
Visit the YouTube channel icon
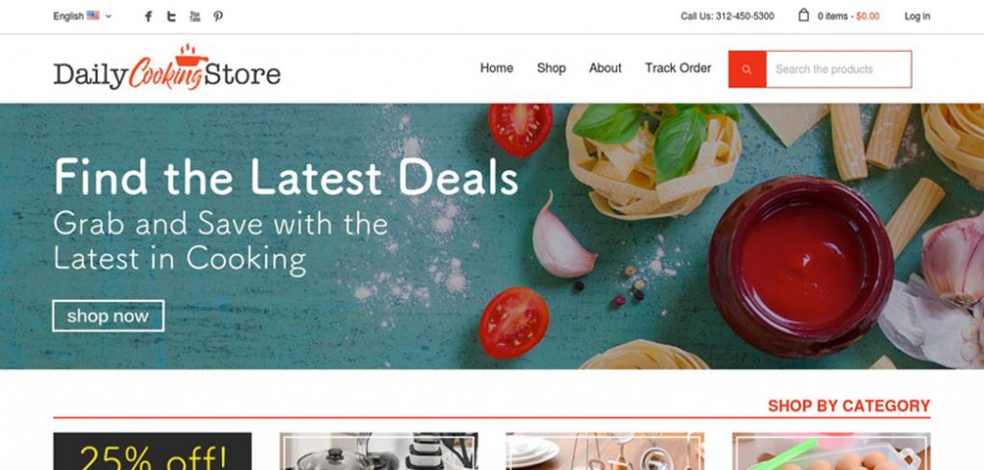click(194, 16)
